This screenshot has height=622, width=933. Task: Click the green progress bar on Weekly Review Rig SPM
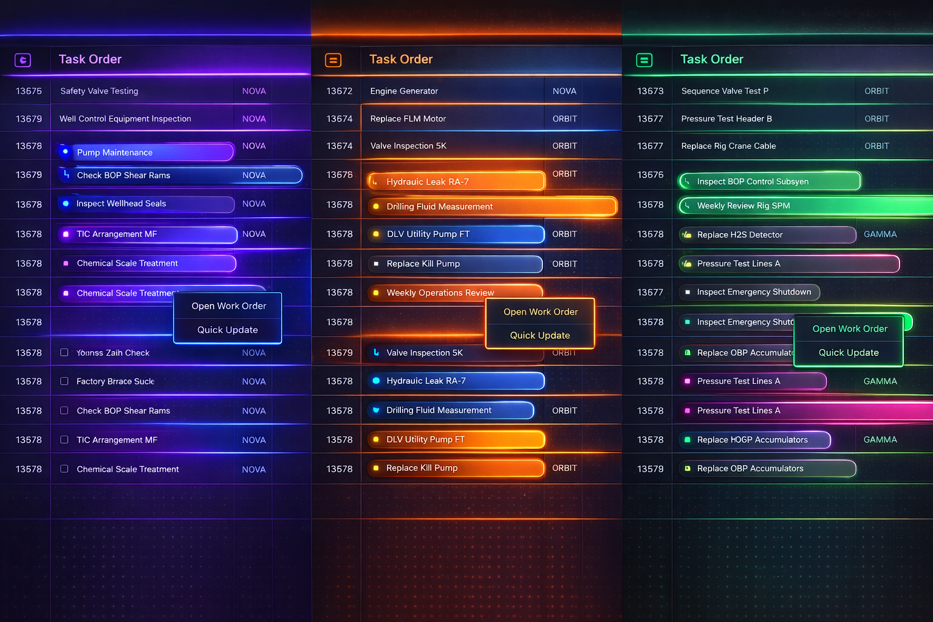point(790,205)
